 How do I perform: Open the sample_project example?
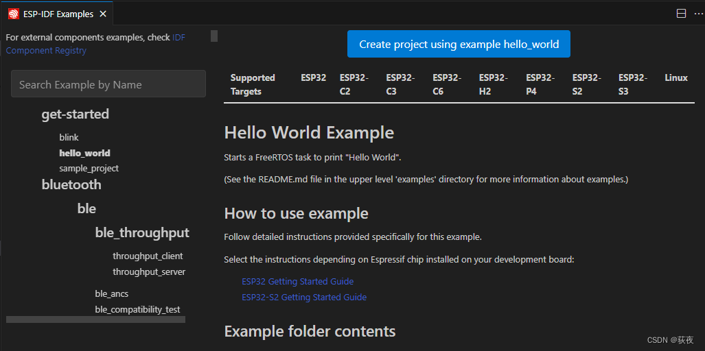(89, 168)
